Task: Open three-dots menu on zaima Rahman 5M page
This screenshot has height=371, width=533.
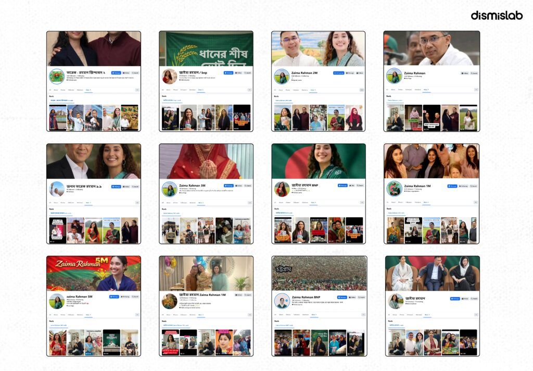Action: pyautogui.click(x=137, y=315)
